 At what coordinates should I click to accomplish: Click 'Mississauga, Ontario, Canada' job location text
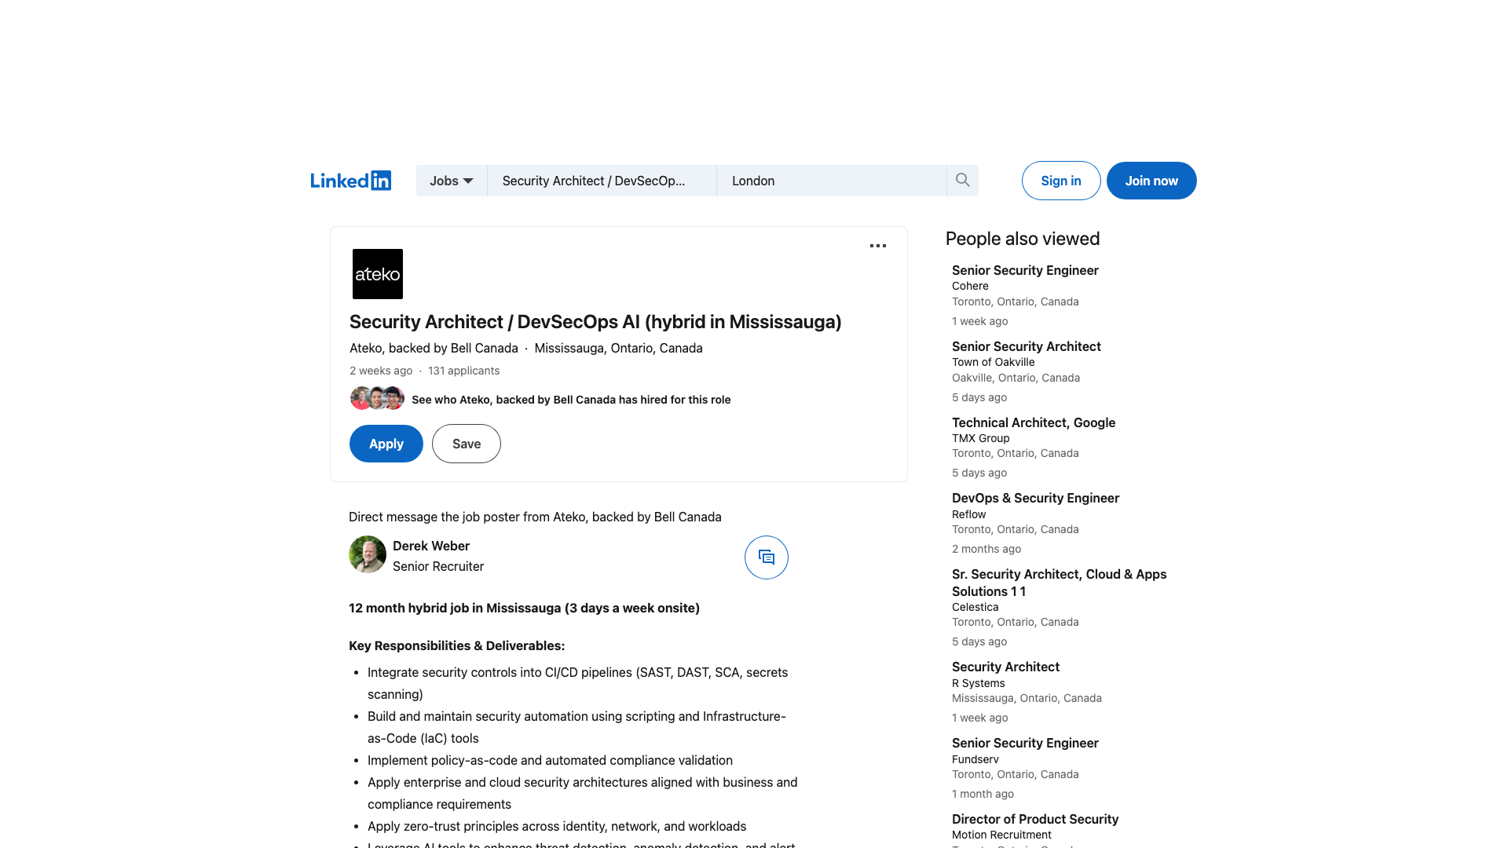click(618, 348)
